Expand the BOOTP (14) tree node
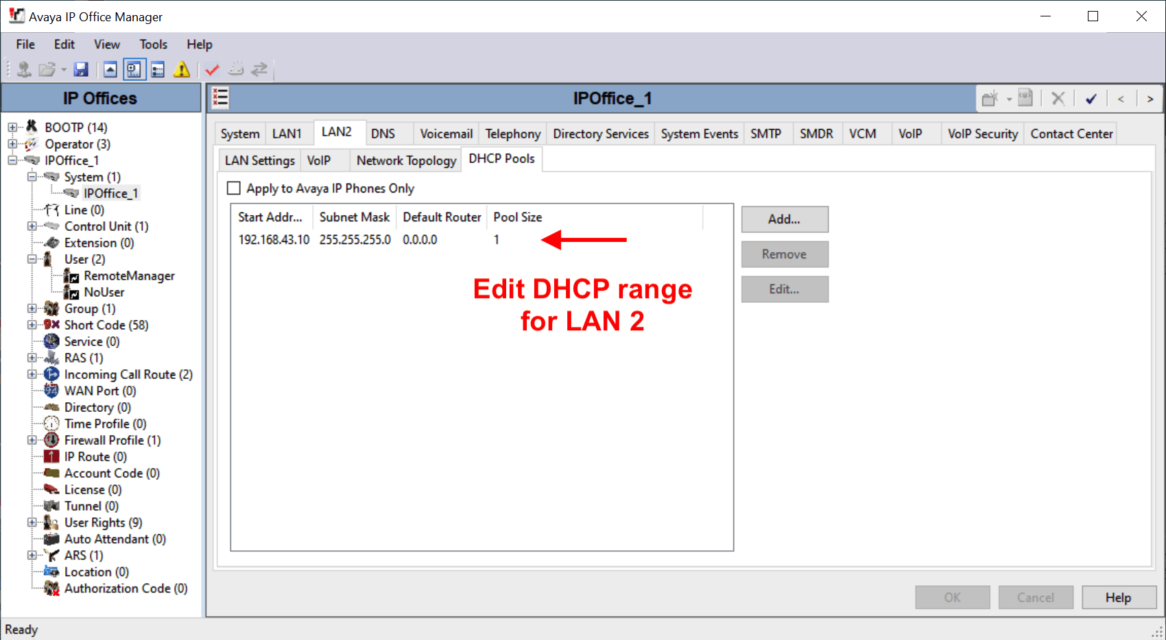Screen dimensions: 1166x640 tap(12, 127)
